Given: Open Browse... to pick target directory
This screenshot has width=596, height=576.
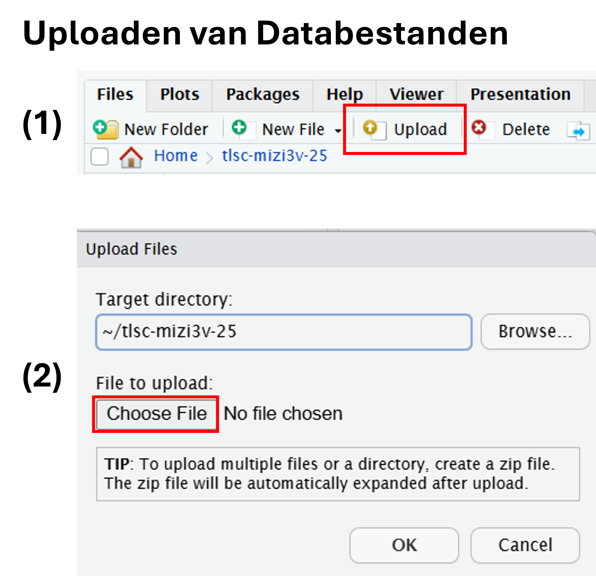Looking at the screenshot, I should (x=534, y=331).
